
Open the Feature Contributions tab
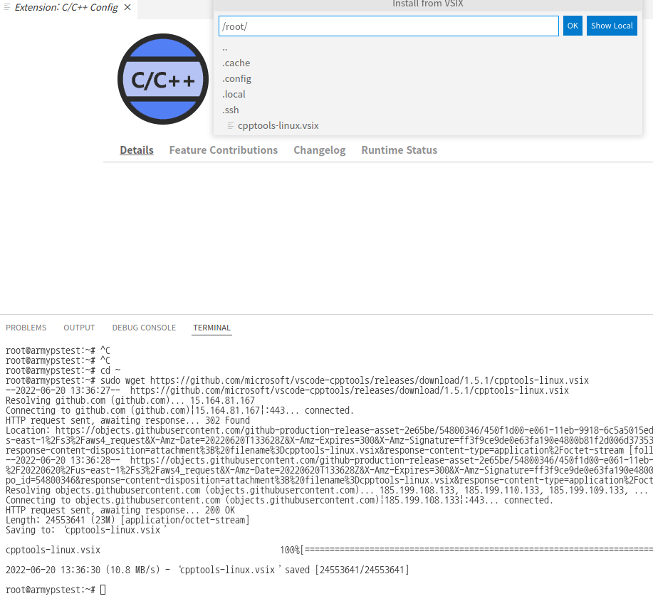pos(223,150)
